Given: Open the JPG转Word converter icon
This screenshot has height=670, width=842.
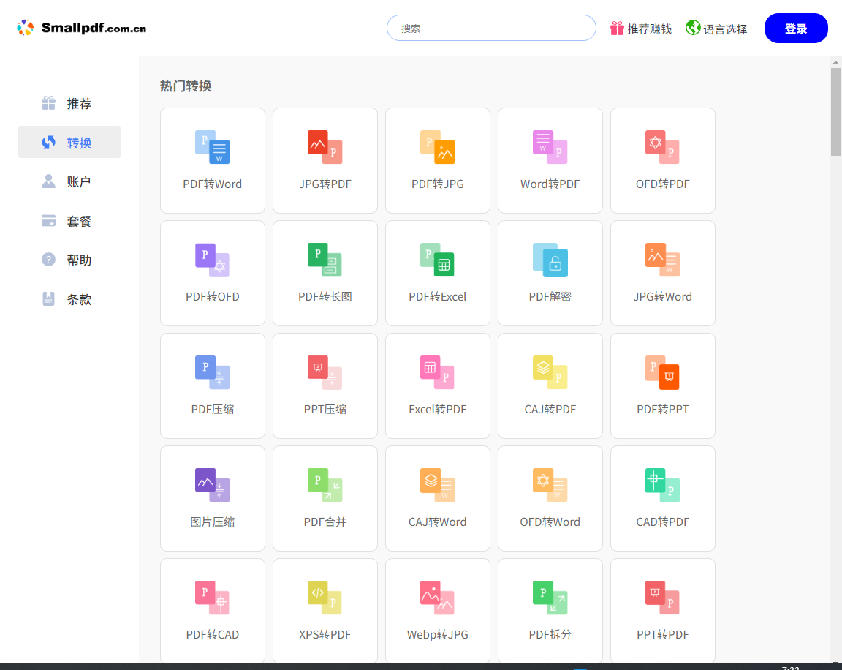Looking at the screenshot, I should 663,260.
